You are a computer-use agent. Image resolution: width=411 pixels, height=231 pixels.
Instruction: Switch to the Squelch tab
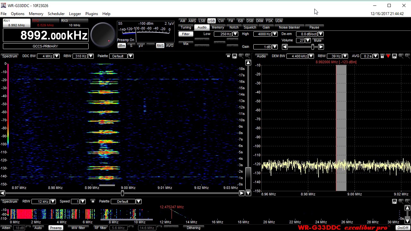(x=250, y=27)
